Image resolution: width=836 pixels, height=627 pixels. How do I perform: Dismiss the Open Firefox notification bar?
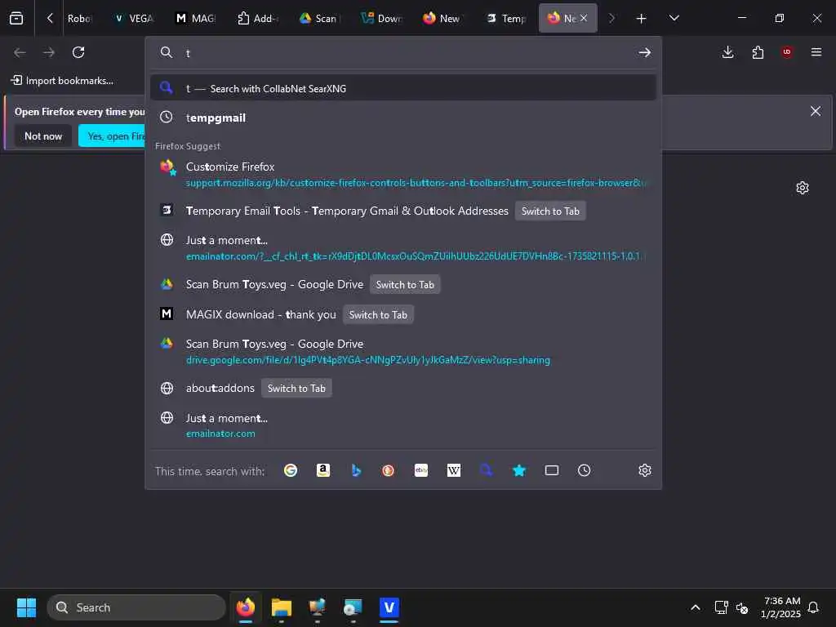click(816, 111)
